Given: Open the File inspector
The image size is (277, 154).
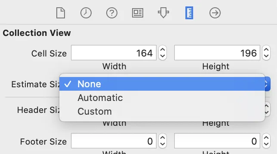Looking at the screenshot, I should point(61,13).
